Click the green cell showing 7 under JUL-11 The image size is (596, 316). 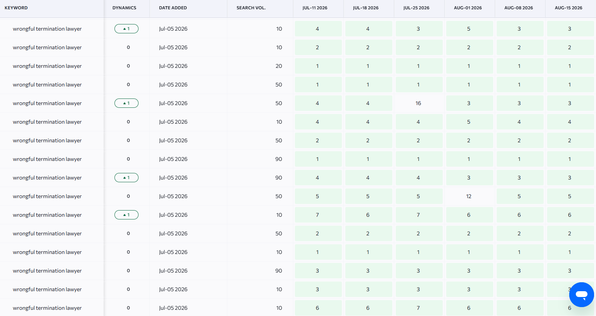(x=318, y=215)
